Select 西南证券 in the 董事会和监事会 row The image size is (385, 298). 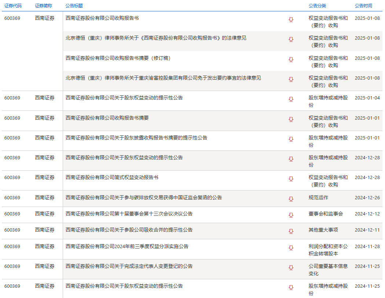tap(45, 214)
